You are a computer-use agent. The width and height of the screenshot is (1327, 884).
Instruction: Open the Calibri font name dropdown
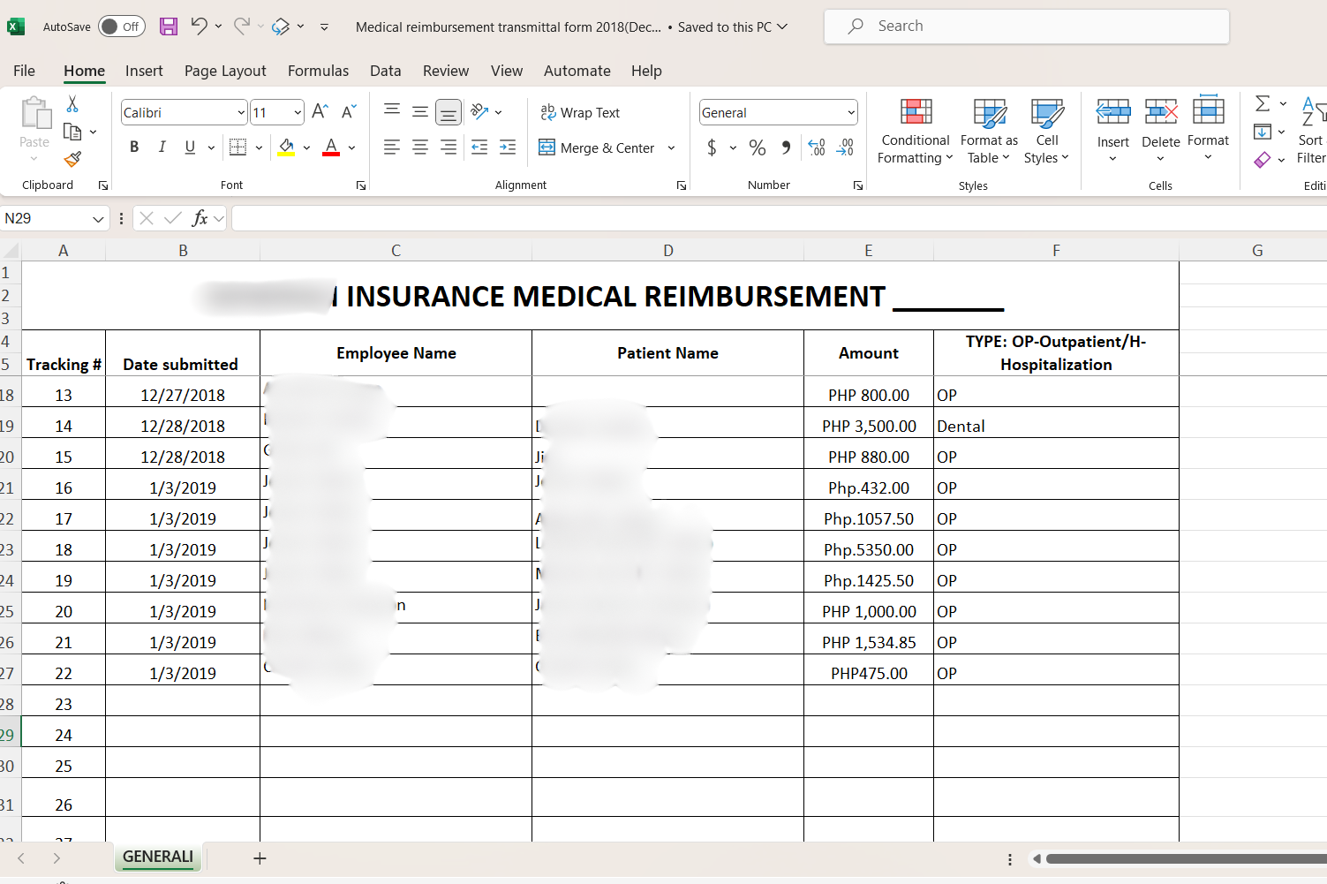(x=241, y=113)
